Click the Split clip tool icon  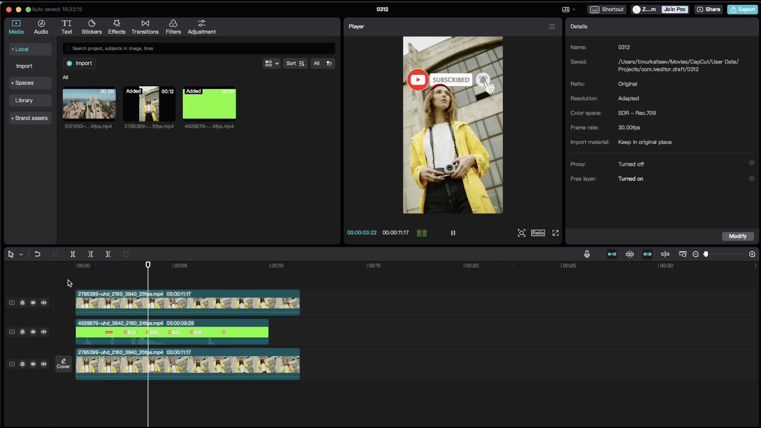[73, 254]
